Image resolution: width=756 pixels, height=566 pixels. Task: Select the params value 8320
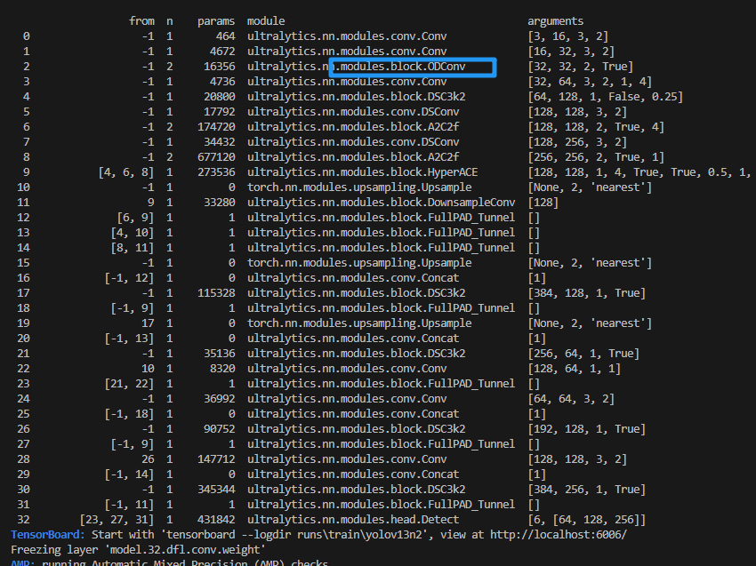click(x=222, y=369)
